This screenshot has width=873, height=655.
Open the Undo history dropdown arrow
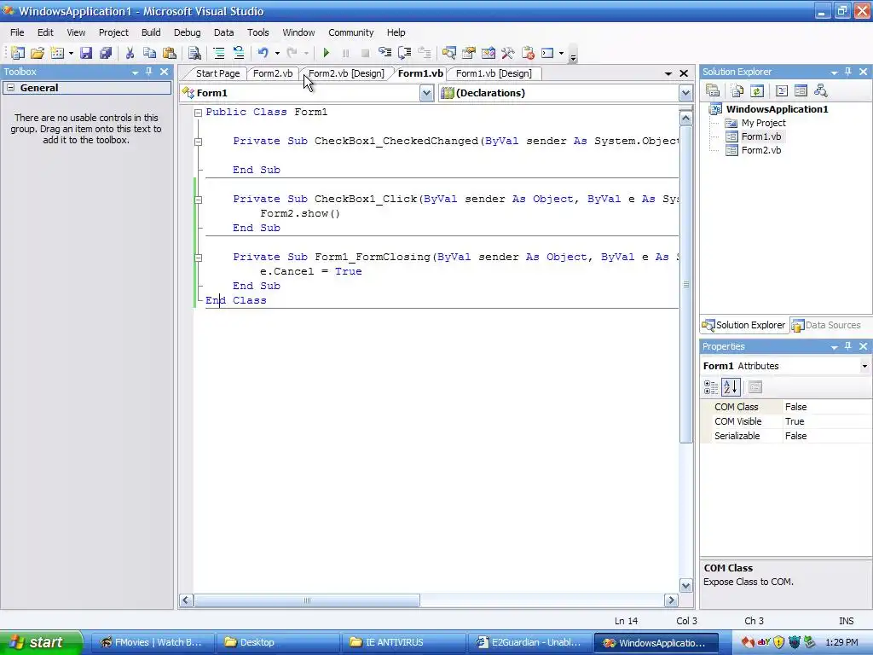pyautogui.click(x=277, y=54)
